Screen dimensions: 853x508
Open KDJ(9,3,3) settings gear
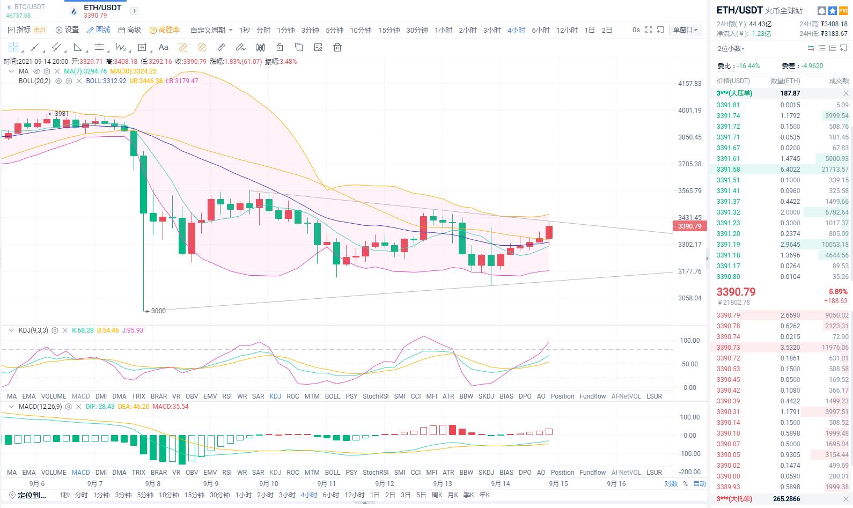54,330
